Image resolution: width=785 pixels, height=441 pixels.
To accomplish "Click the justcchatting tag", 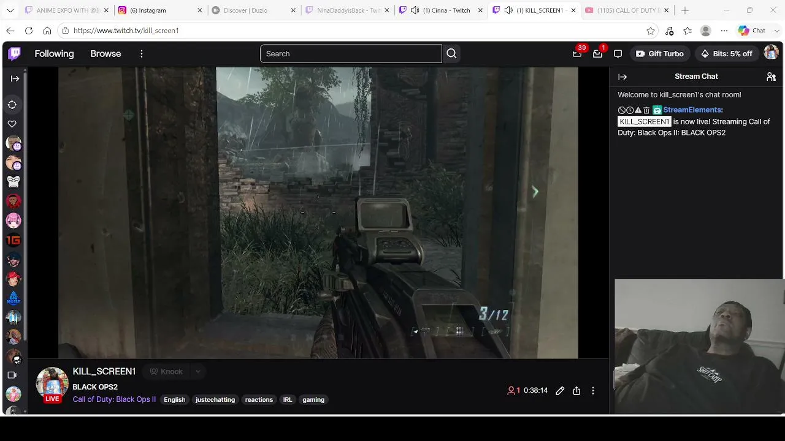I will 215,400.
